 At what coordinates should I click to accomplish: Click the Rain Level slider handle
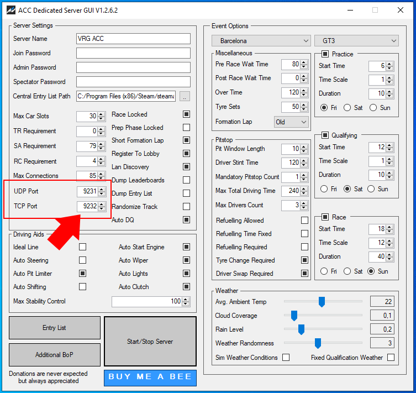click(301, 329)
